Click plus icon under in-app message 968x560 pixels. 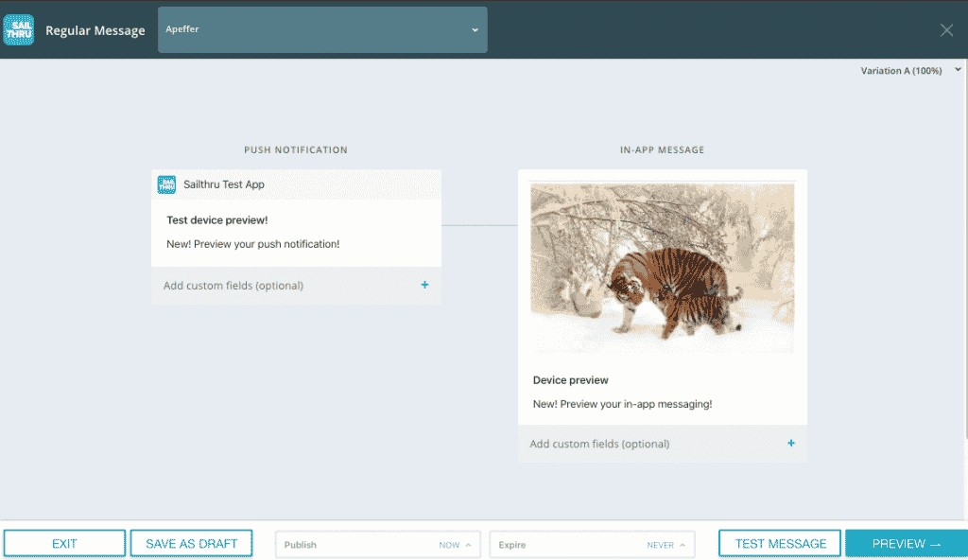click(791, 444)
